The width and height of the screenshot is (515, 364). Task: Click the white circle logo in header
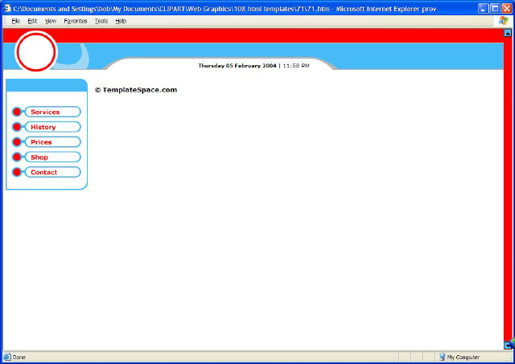pos(36,52)
